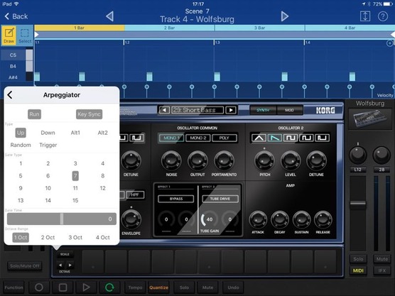
Task: Select Alt2 arpeggiator type
Action: pos(102,133)
